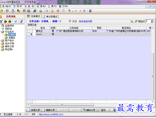Select 客户名片 in the category tree
The image size is (156, 118).
point(9,40)
